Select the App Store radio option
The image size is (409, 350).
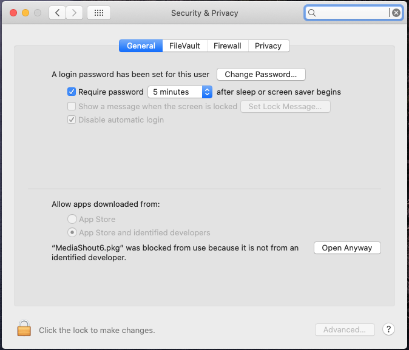point(72,219)
